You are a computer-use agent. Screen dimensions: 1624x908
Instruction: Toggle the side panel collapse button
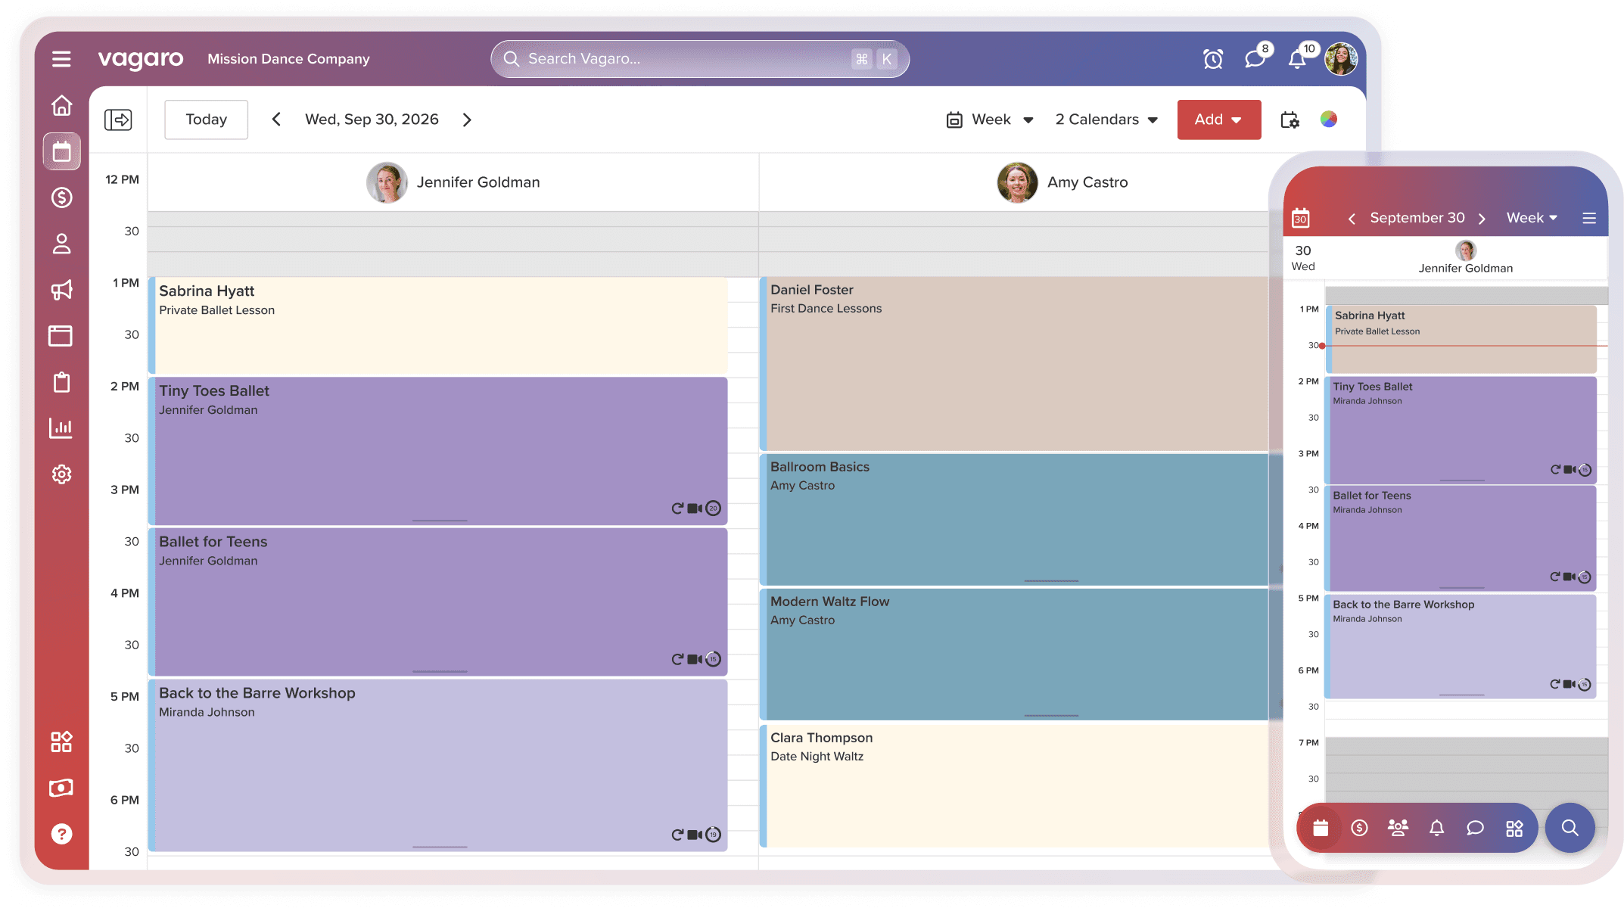pyautogui.click(x=118, y=120)
